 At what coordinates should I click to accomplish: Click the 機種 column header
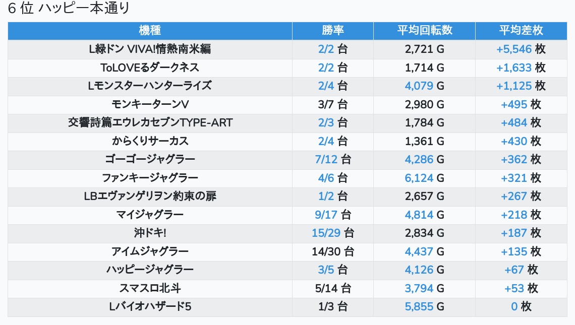pyautogui.click(x=150, y=30)
